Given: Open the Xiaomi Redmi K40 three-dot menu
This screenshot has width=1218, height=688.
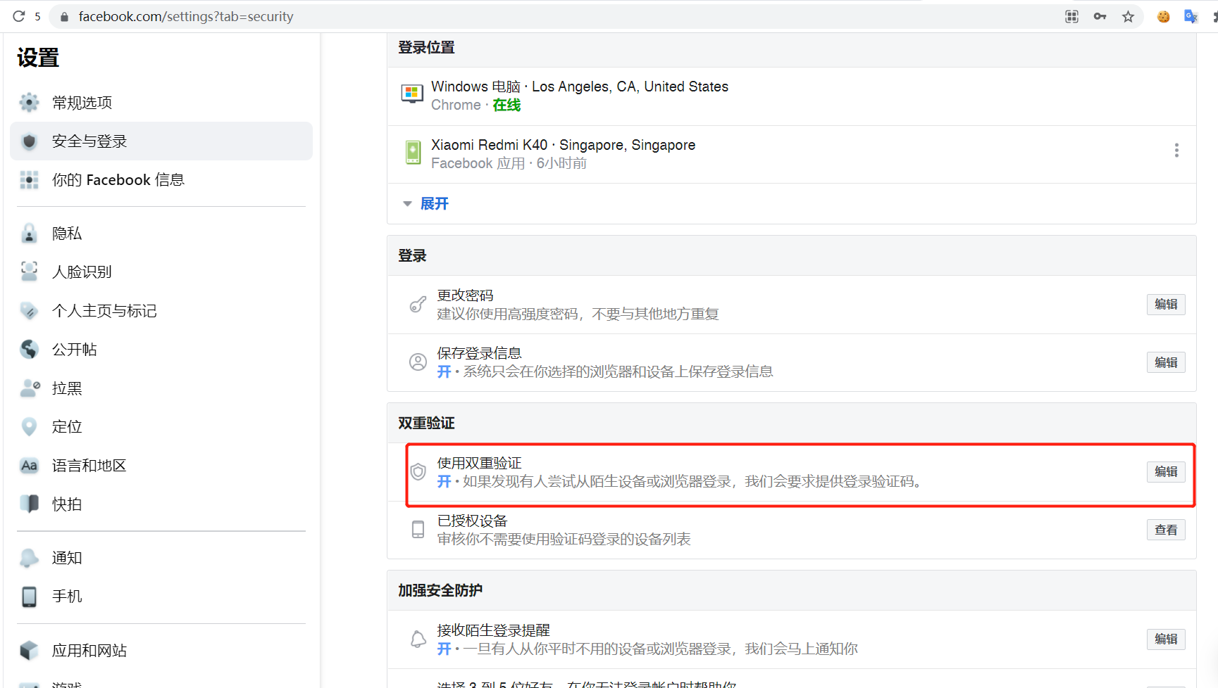Looking at the screenshot, I should coord(1176,151).
